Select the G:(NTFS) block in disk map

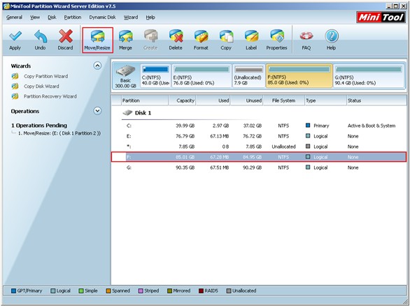pos(369,76)
